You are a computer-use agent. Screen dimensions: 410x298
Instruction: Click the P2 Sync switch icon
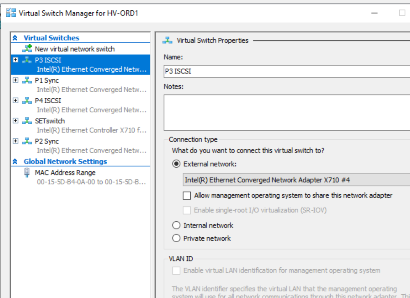tap(27, 141)
